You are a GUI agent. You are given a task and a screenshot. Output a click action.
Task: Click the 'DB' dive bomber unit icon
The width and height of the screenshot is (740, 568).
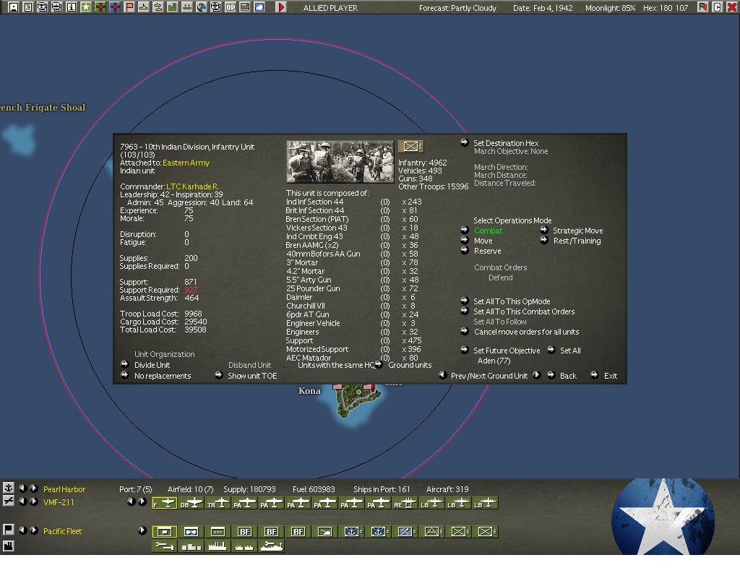click(x=191, y=504)
